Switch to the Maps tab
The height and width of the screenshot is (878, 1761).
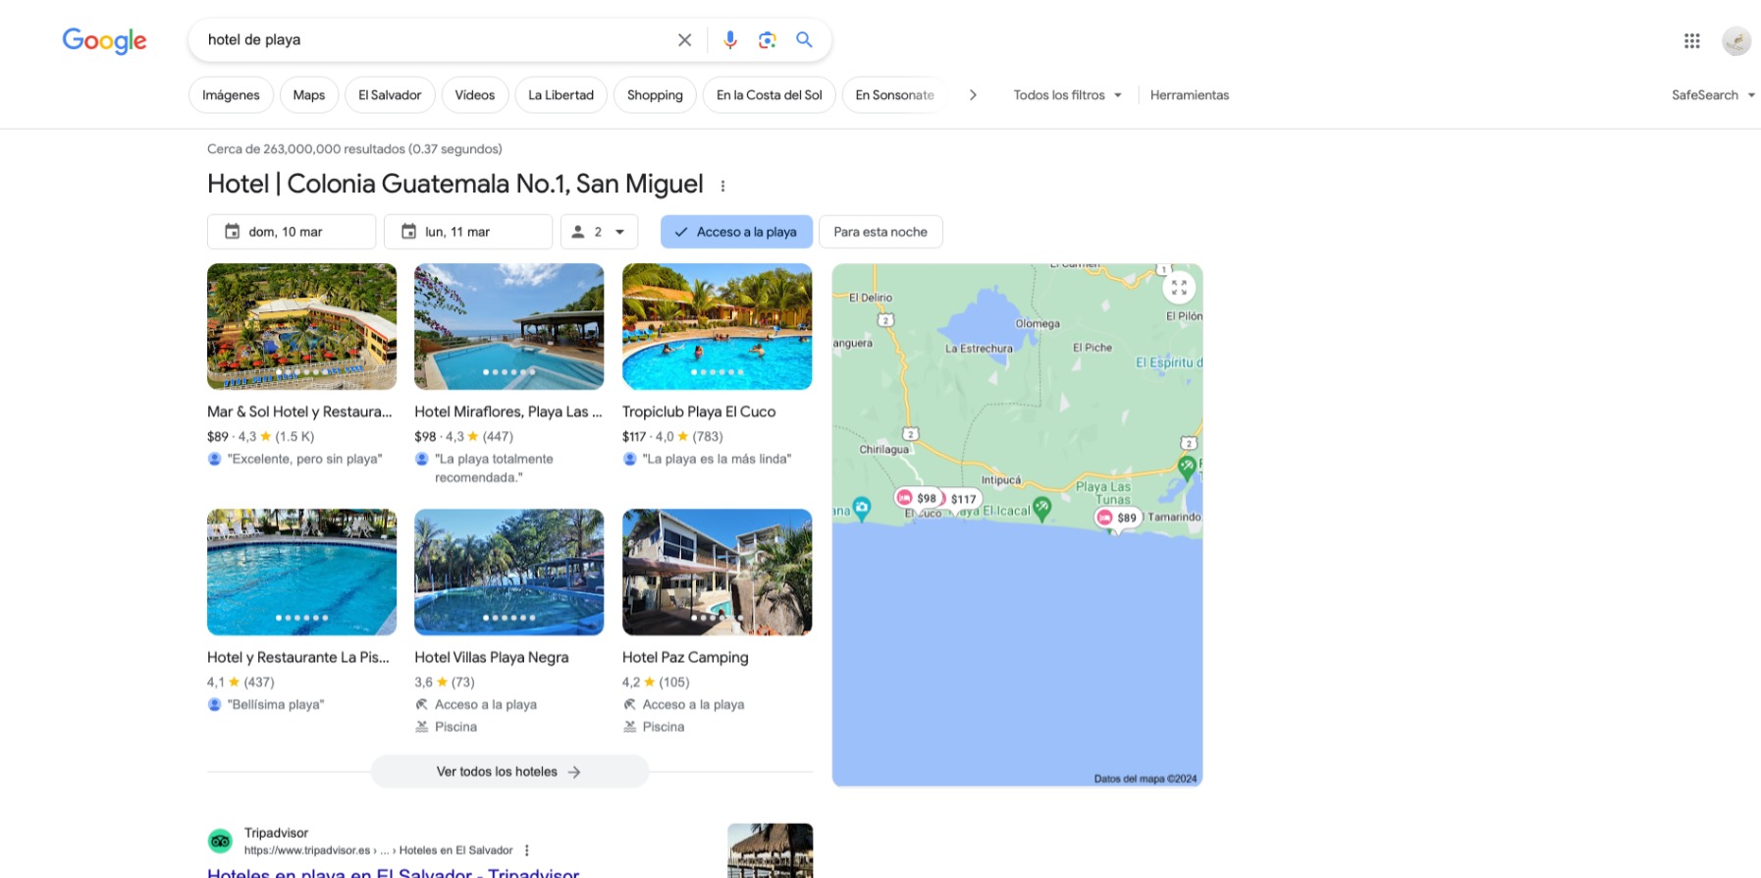[x=308, y=95]
